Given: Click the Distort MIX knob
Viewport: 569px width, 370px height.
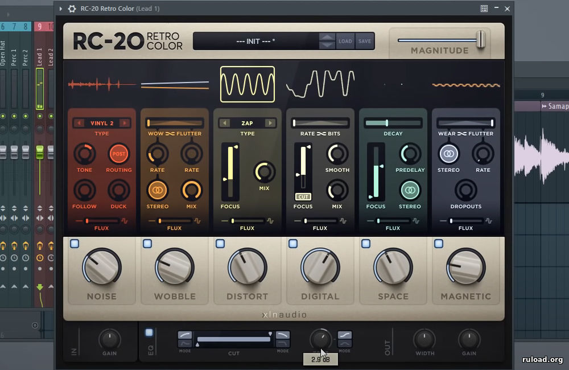Looking at the screenshot, I should 264,172.
